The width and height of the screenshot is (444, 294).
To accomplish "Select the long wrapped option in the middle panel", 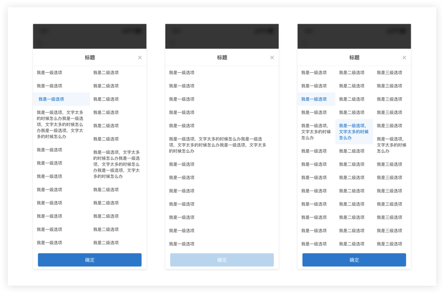I will pos(218,145).
